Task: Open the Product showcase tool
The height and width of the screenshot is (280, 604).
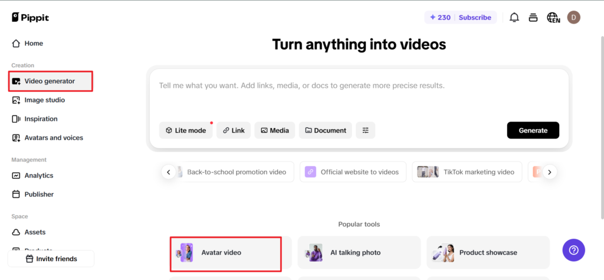Action: [x=488, y=253]
